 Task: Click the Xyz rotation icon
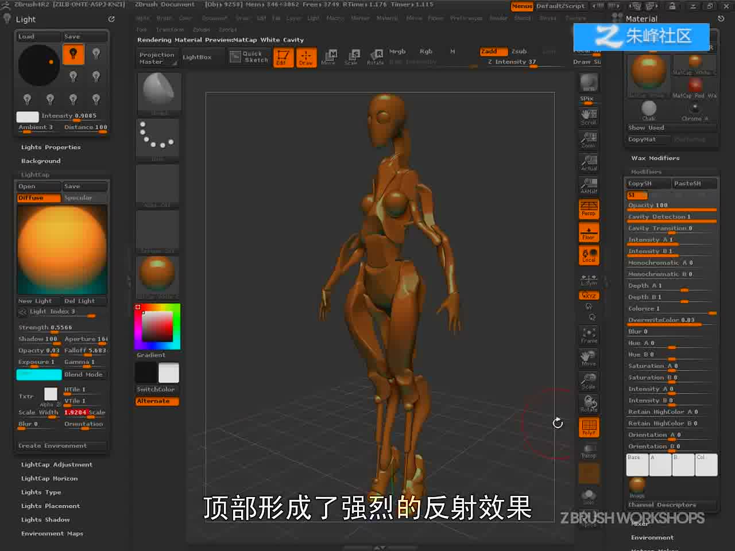589,296
